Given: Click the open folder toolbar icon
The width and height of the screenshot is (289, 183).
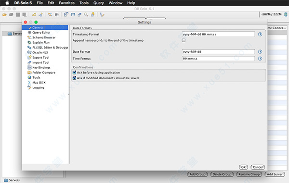Looking at the screenshot, I should point(5,14).
